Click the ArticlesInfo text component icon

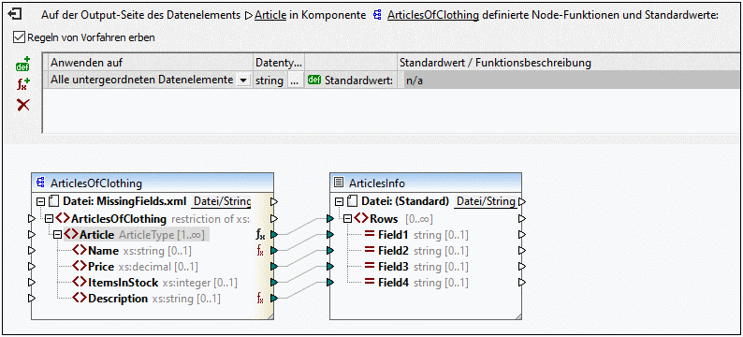click(339, 182)
